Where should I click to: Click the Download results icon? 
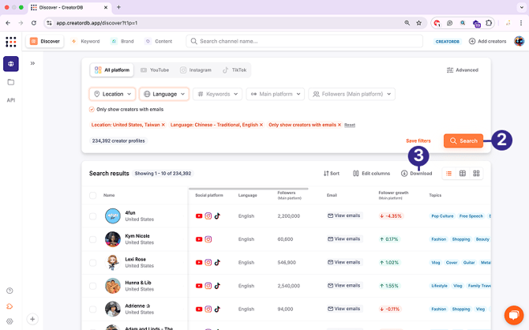(404, 173)
